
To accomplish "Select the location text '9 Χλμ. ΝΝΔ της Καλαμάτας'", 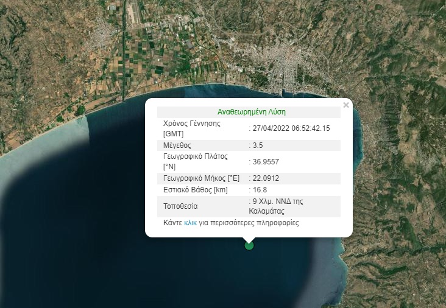I will tap(276, 206).
